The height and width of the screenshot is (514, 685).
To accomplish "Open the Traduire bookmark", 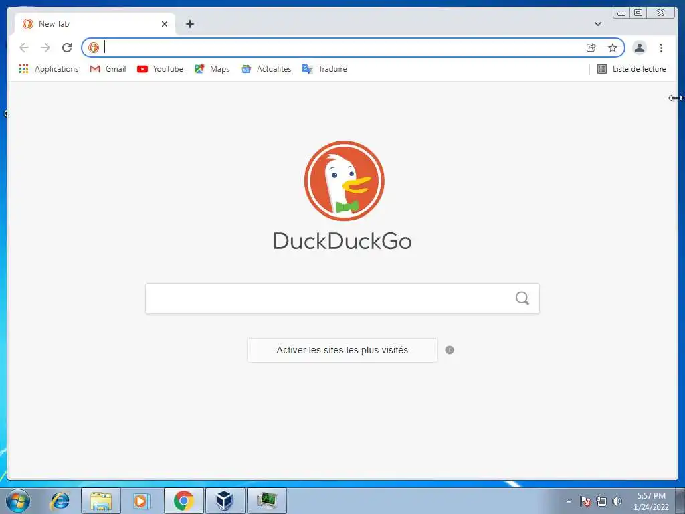I will pyautogui.click(x=324, y=69).
